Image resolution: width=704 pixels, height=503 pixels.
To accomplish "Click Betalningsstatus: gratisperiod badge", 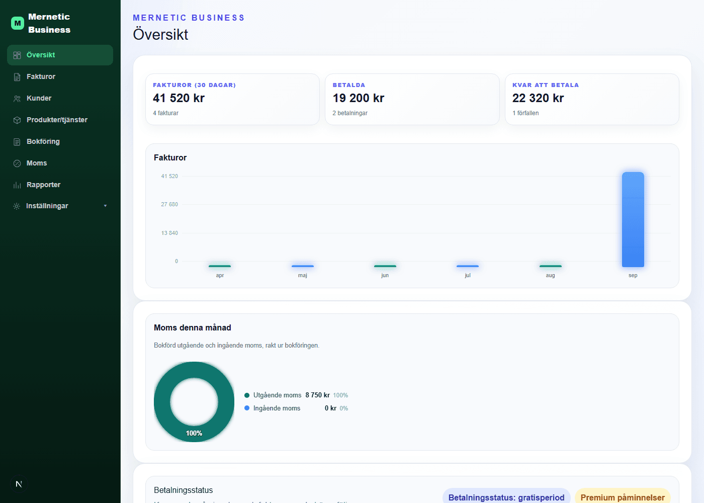I will 506,497.
